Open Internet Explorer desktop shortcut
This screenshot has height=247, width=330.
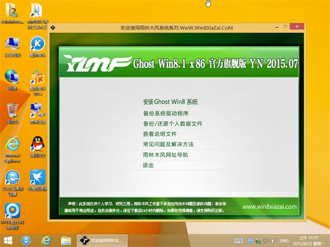click(12, 145)
